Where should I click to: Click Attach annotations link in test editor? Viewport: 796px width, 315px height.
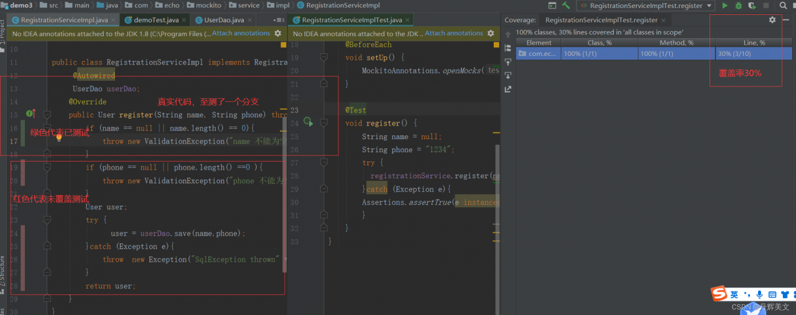point(453,34)
